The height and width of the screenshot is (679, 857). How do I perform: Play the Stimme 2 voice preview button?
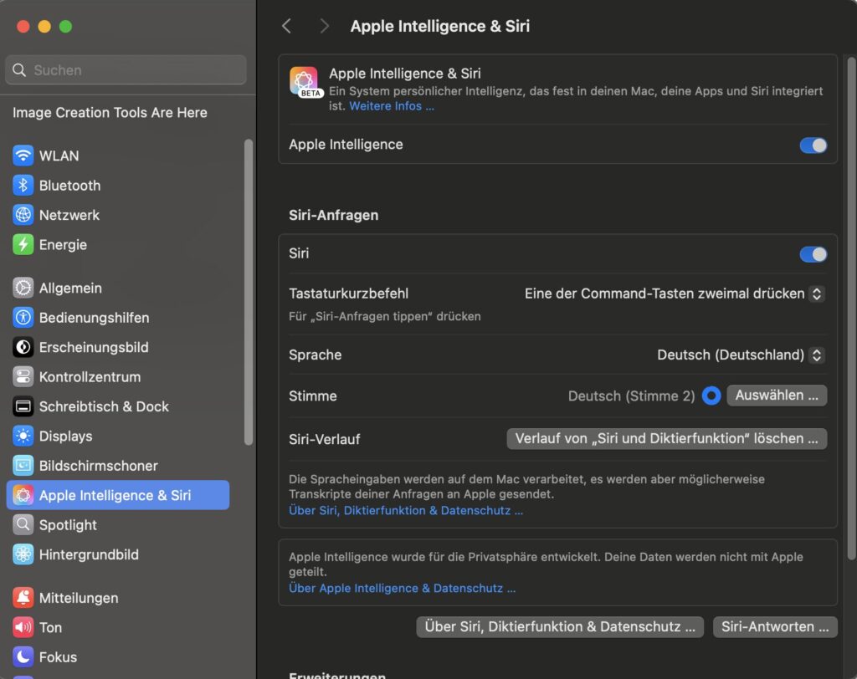click(711, 396)
